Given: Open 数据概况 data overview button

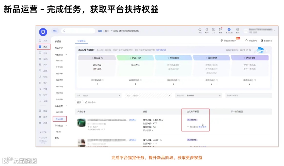Looking at the screenshot, I should pos(266,41).
